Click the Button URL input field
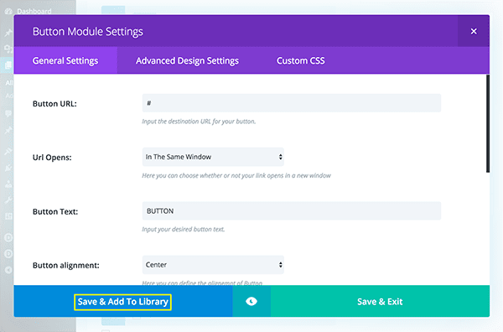The width and height of the screenshot is (503, 332). [292, 103]
